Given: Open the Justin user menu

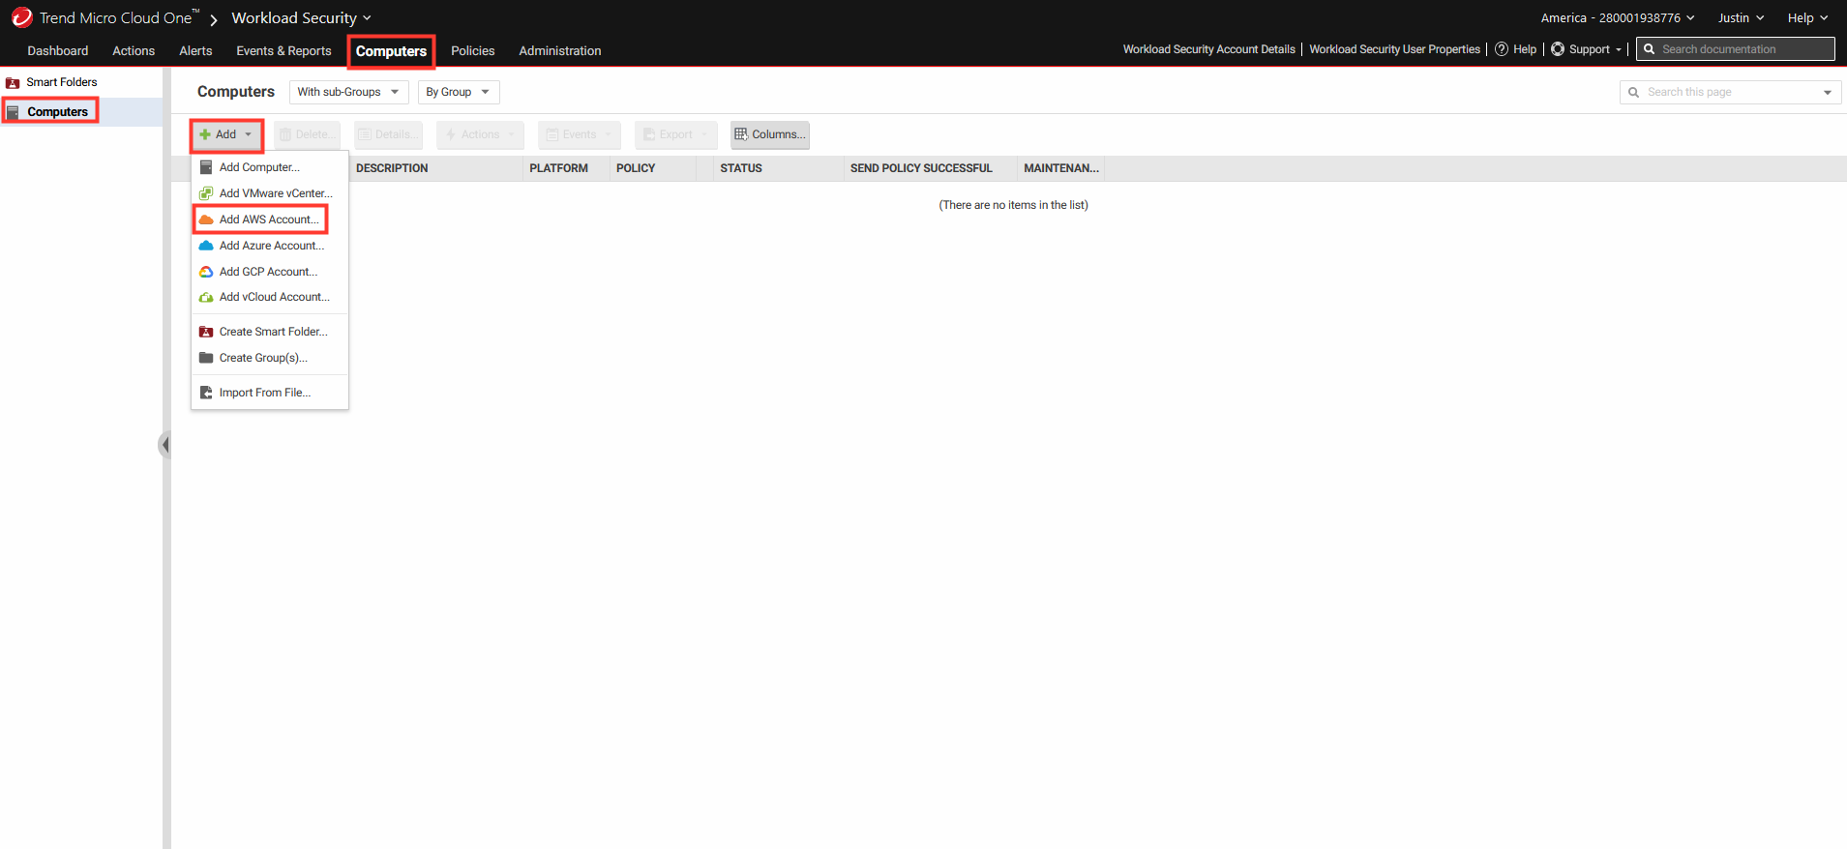Looking at the screenshot, I should tap(1741, 18).
